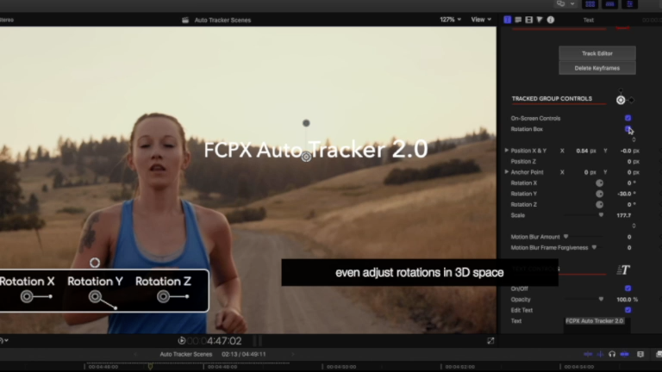Toggle the Edit Text checkbox
Viewport: 662px width, 372px height.
[628, 310]
